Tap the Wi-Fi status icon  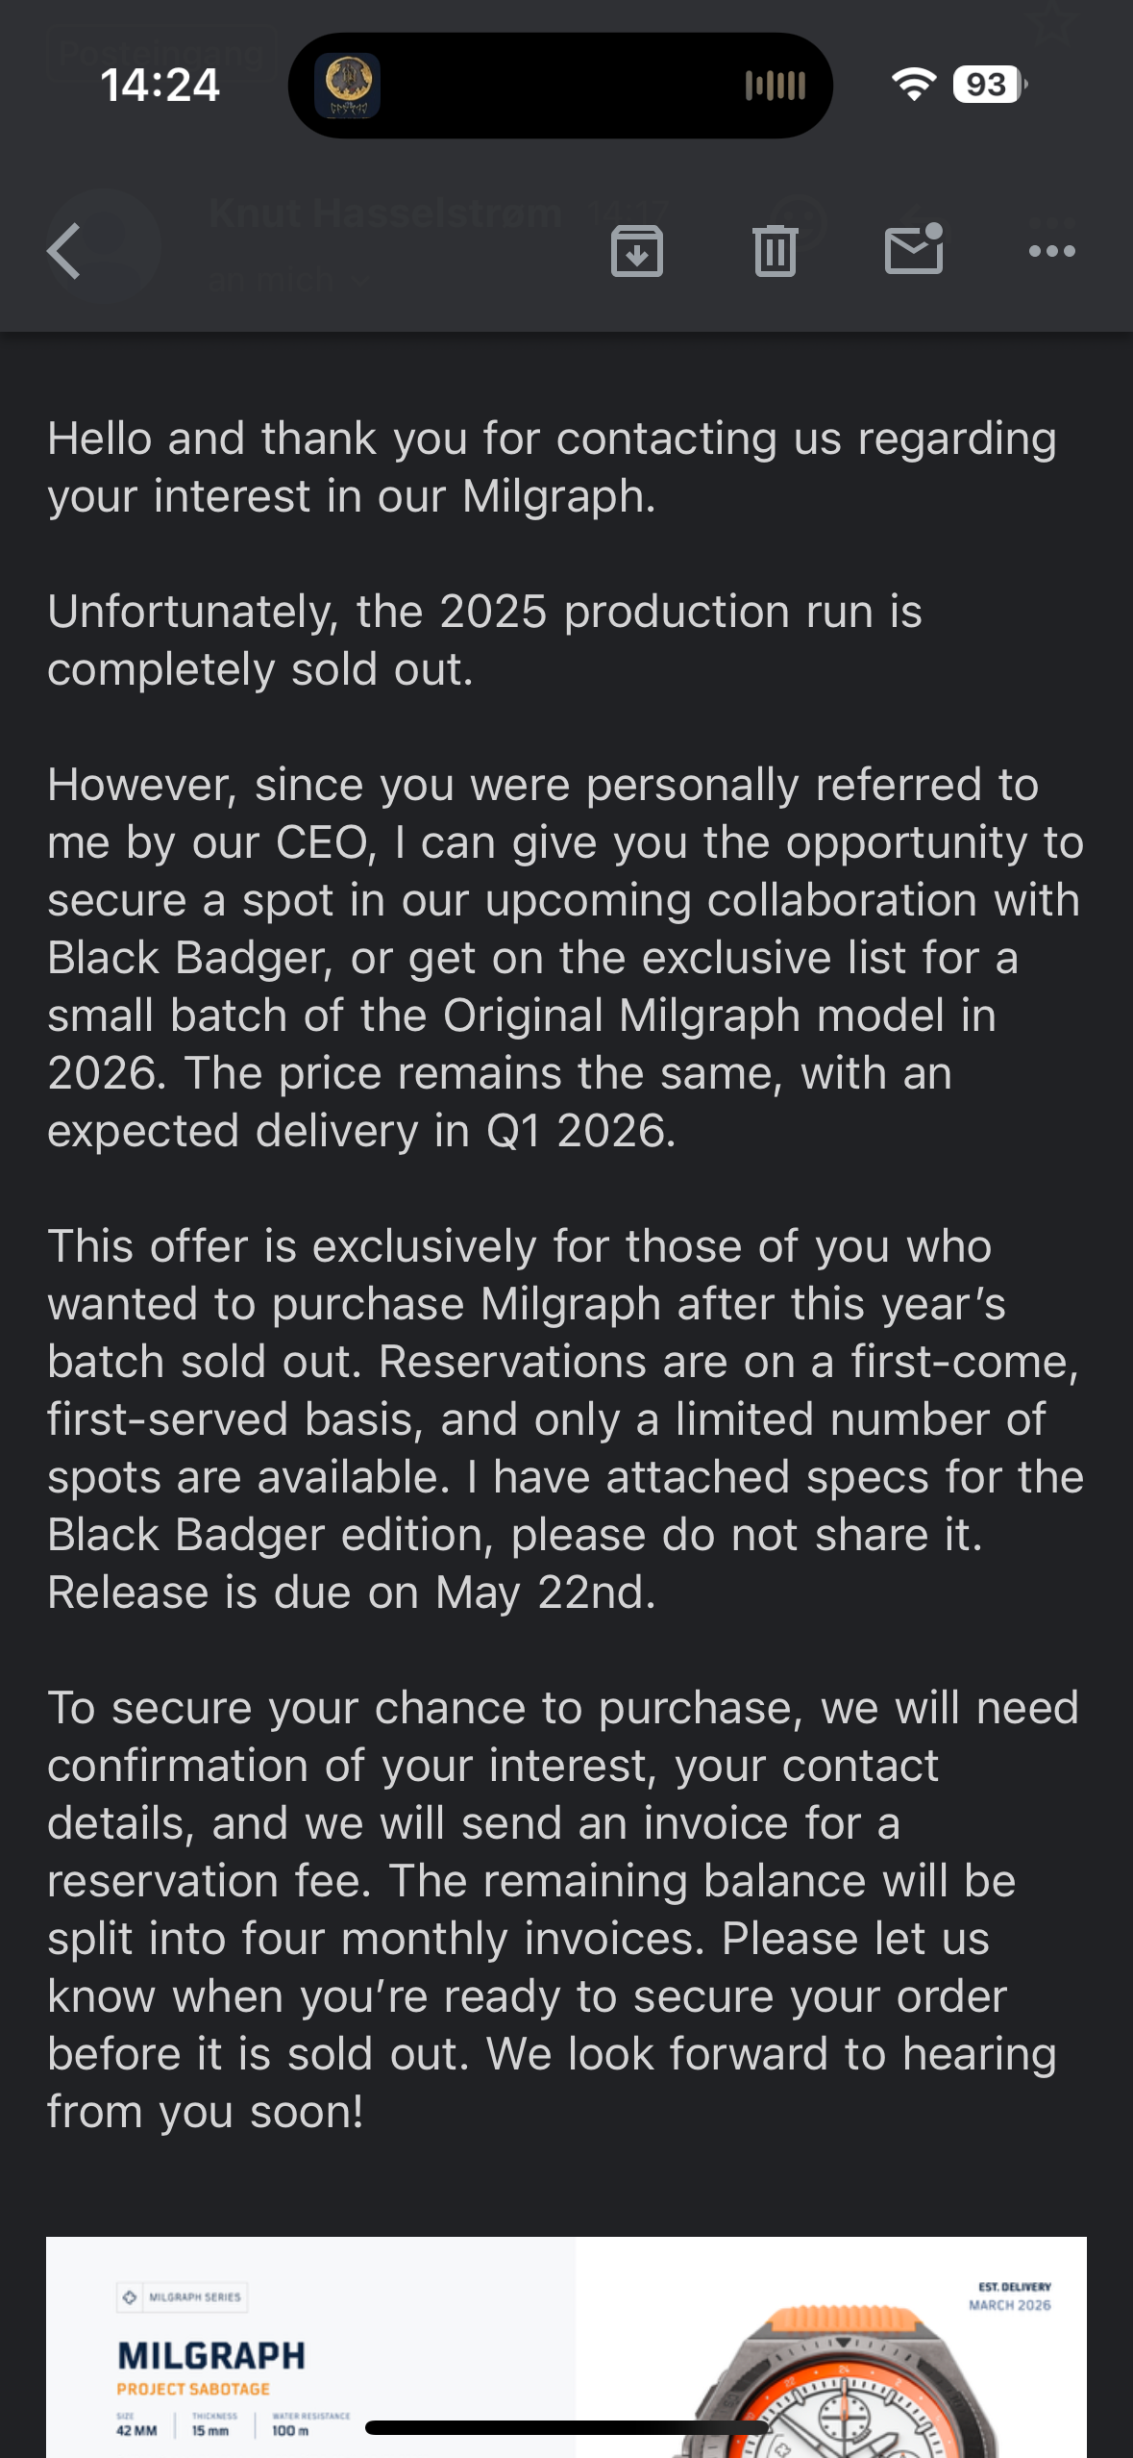click(x=913, y=85)
